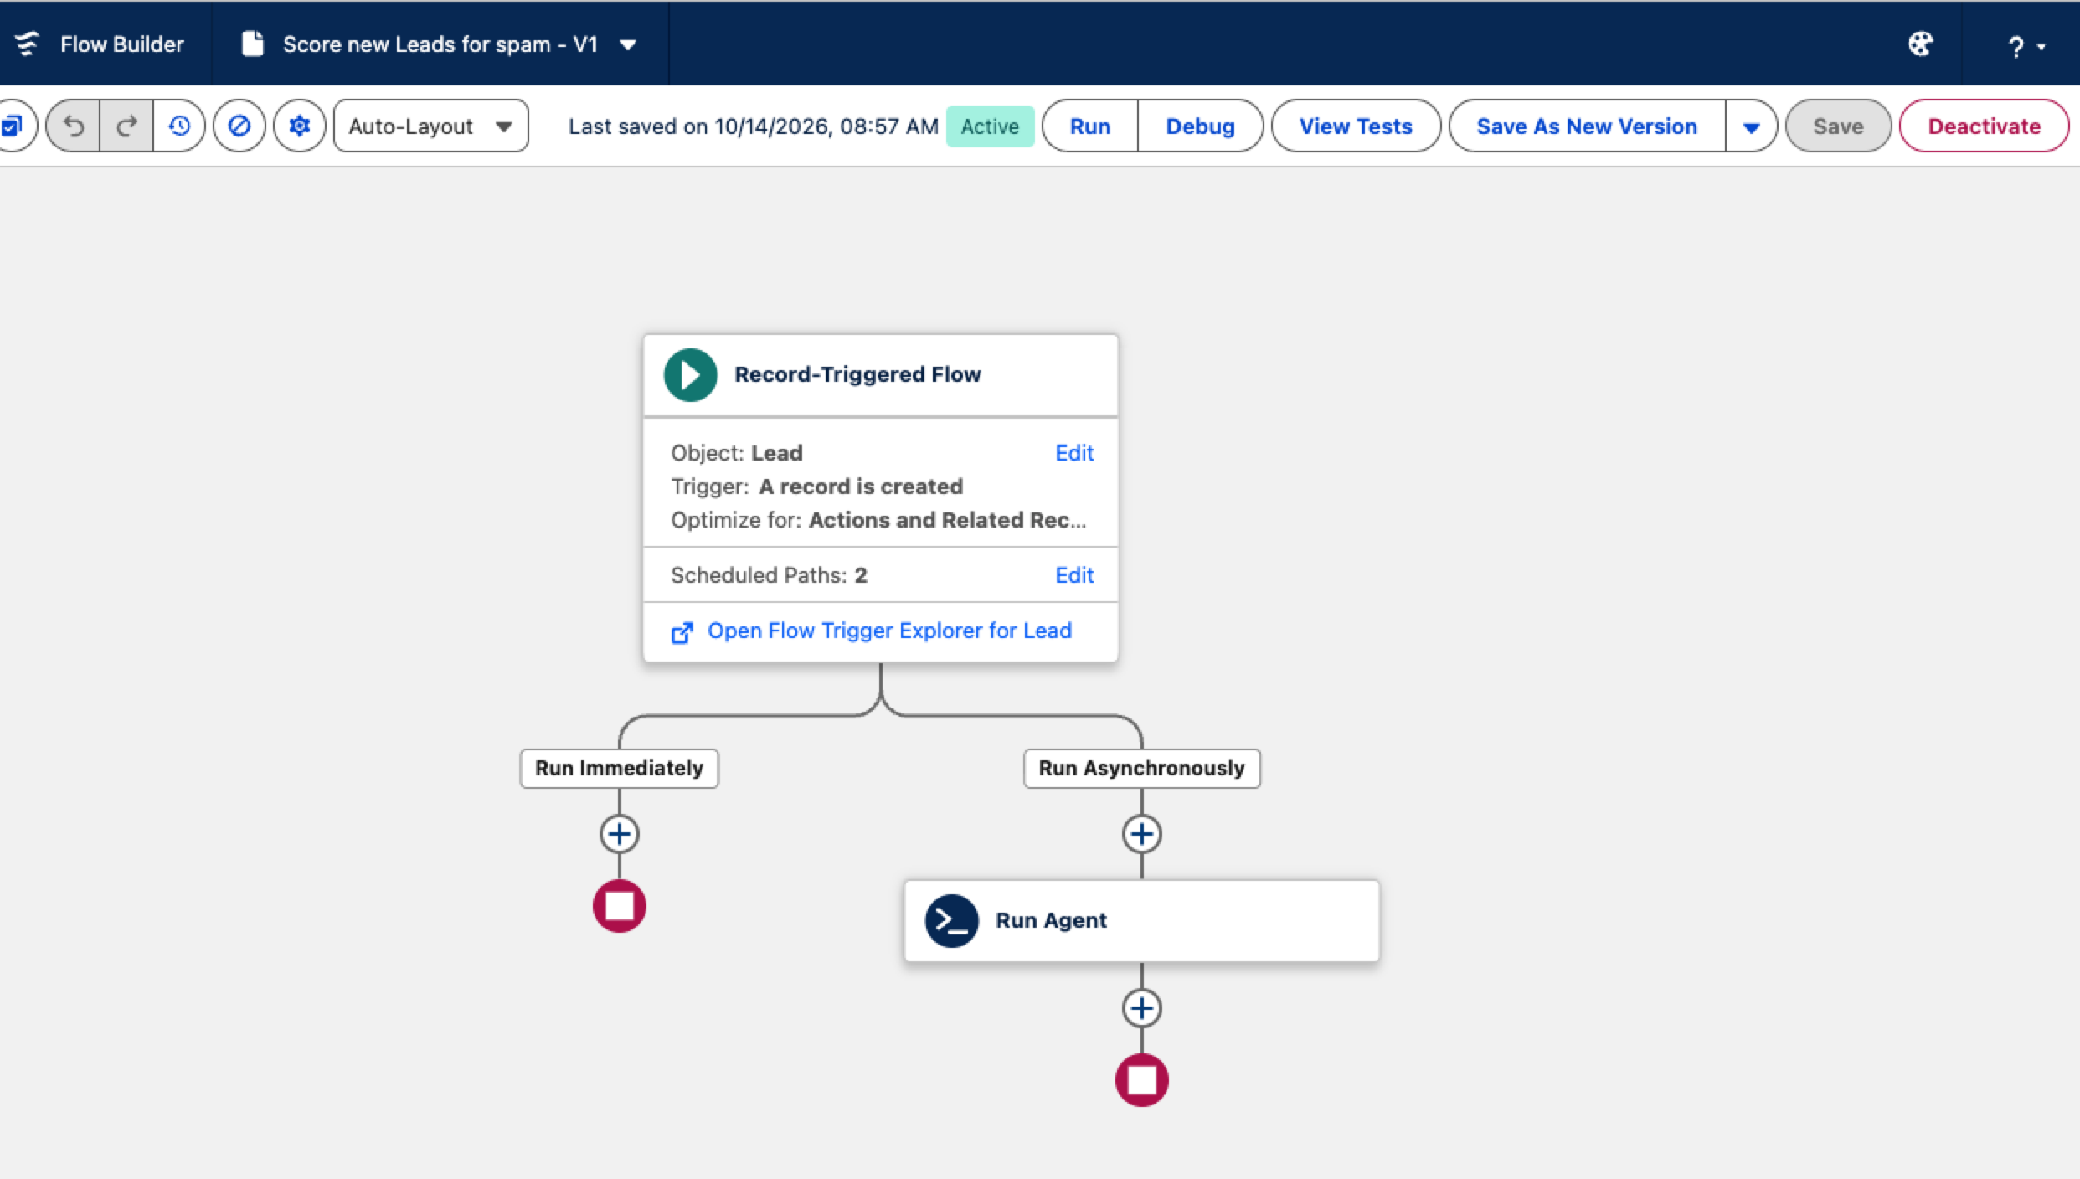This screenshot has width=2080, height=1179.
Task: Open View Tests
Action: pos(1356,126)
